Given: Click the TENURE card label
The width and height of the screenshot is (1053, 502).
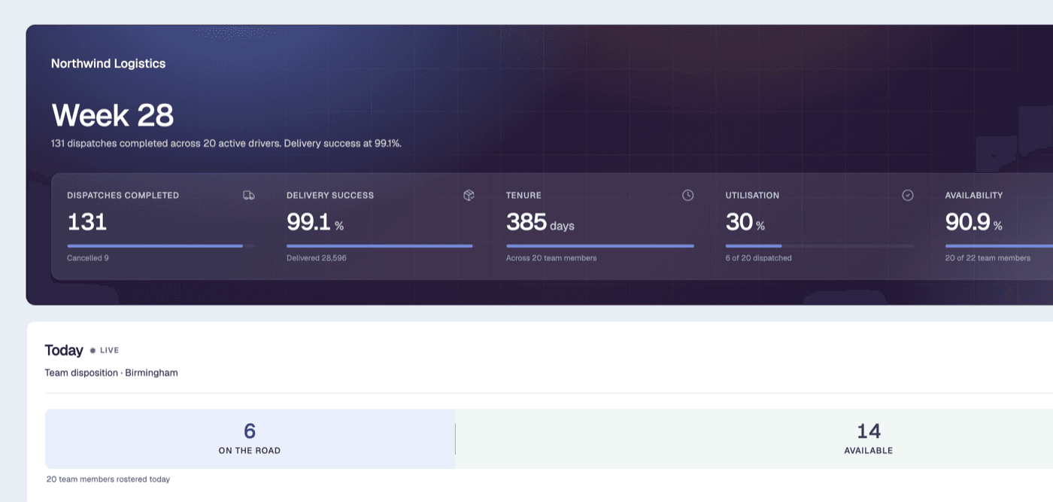Looking at the screenshot, I should click(x=523, y=195).
